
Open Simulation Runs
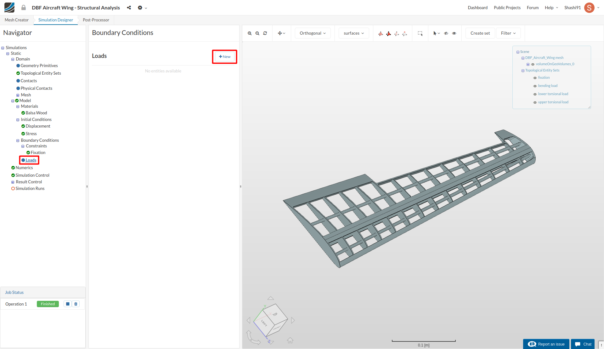30,189
